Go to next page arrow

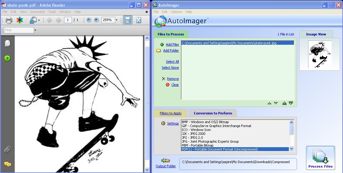point(58,20)
